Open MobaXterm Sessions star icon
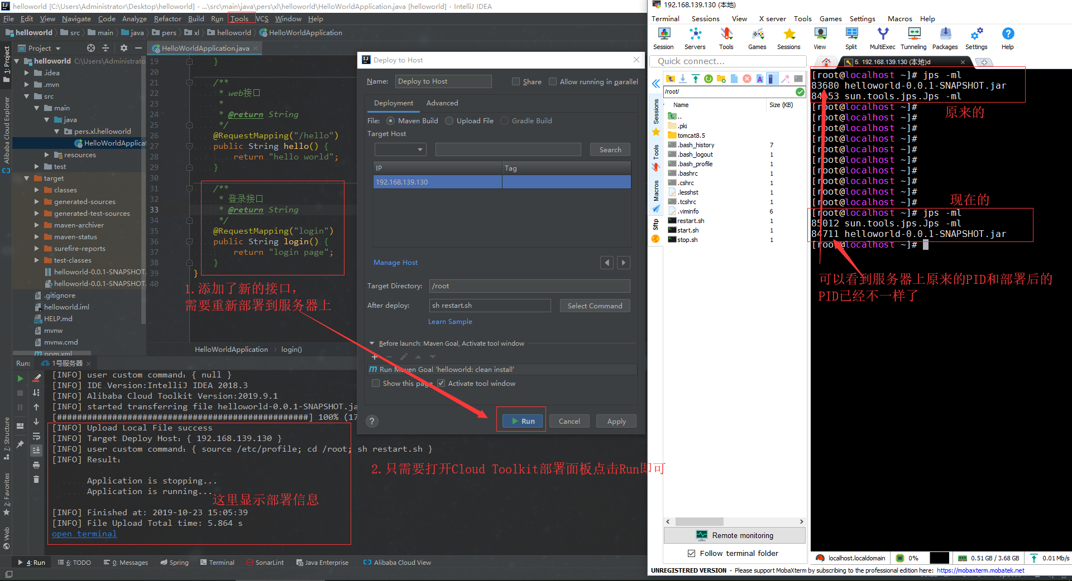The width and height of the screenshot is (1072, 581). coord(789,39)
